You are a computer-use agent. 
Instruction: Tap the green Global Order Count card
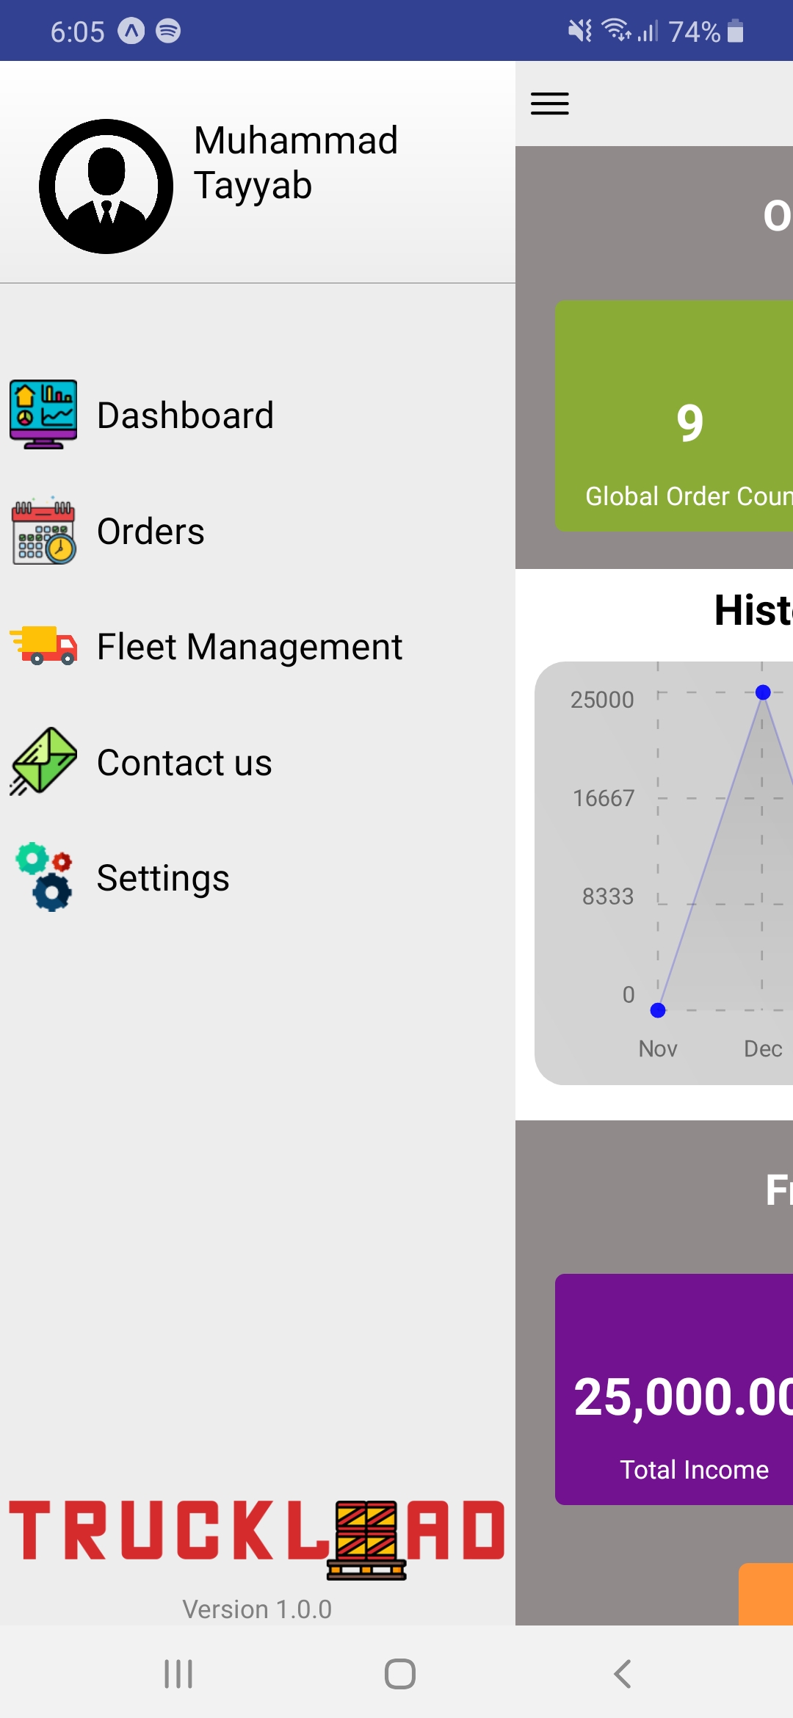click(674, 416)
